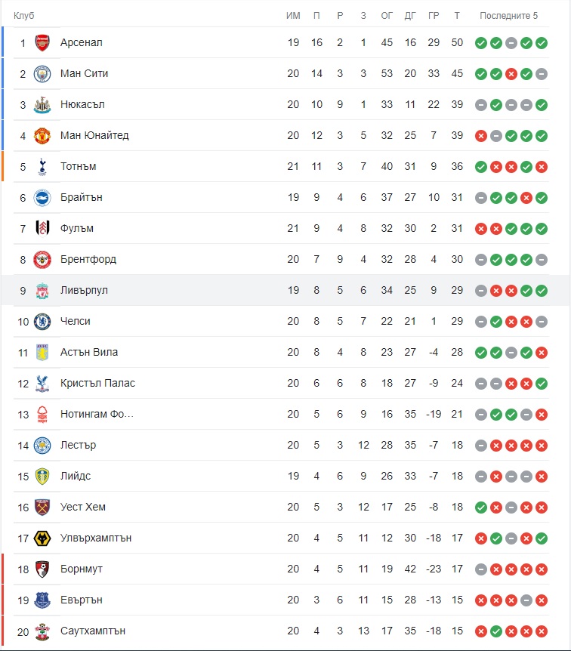Click the Newcastle crest icon
571x651 pixels.
tap(42, 105)
